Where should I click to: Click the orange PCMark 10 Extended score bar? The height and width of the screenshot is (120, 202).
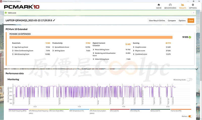coord(91,37)
